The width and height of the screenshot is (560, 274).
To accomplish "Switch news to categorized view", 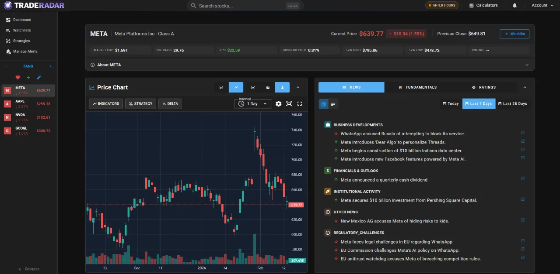I will (323, 104).
